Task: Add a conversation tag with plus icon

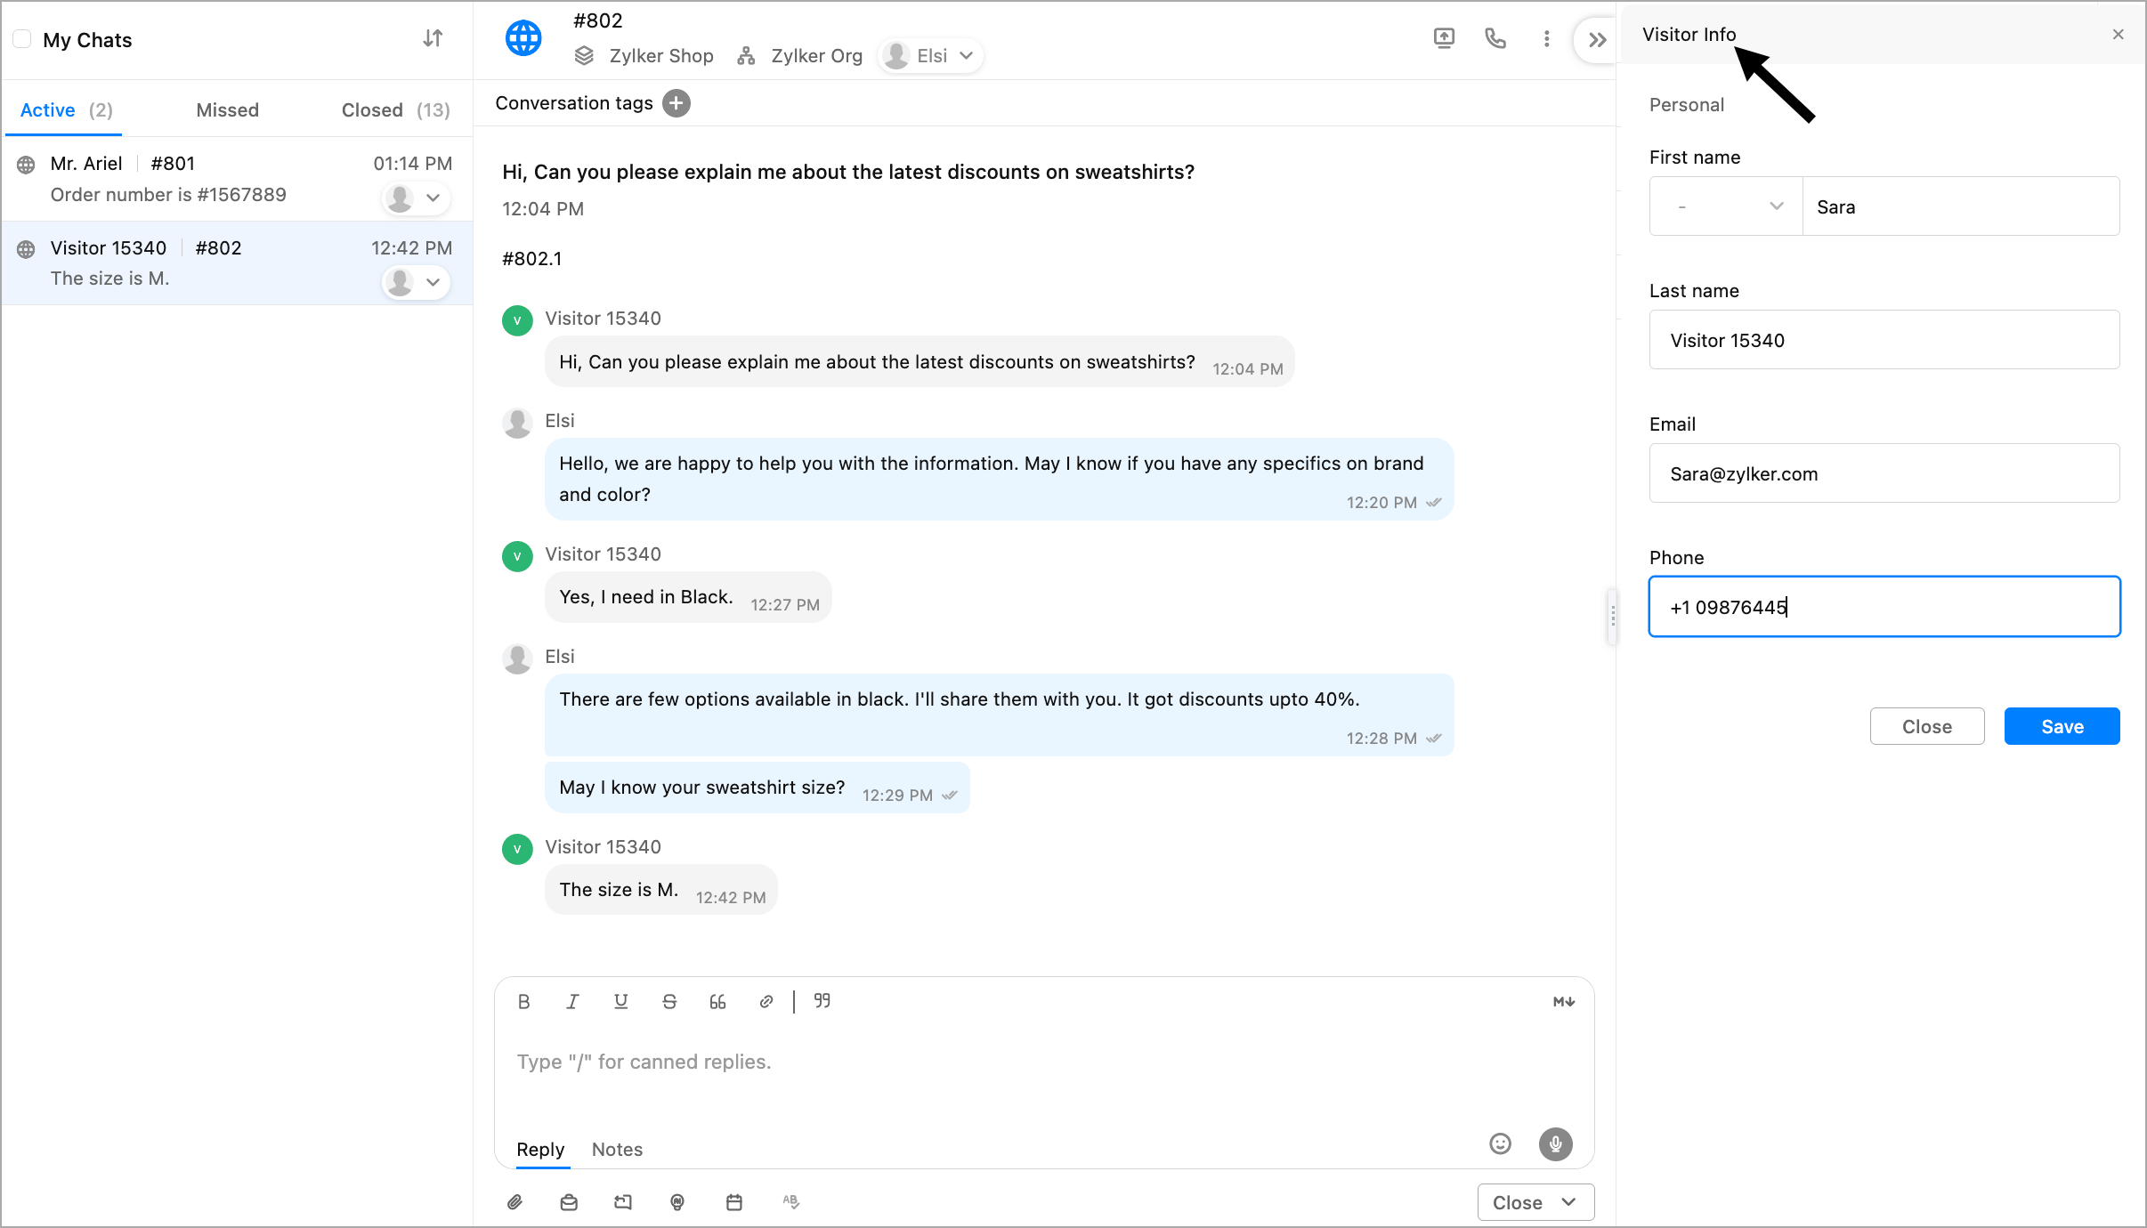Action: 677,103
